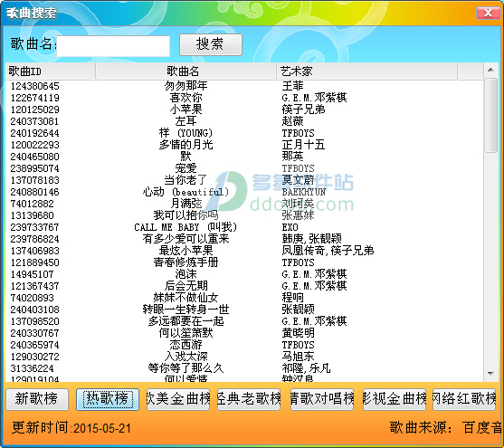Open the 网络红歌榜 chart
Screen dimensions: 504x448
coord(464,399)
